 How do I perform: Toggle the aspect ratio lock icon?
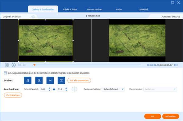54,89
